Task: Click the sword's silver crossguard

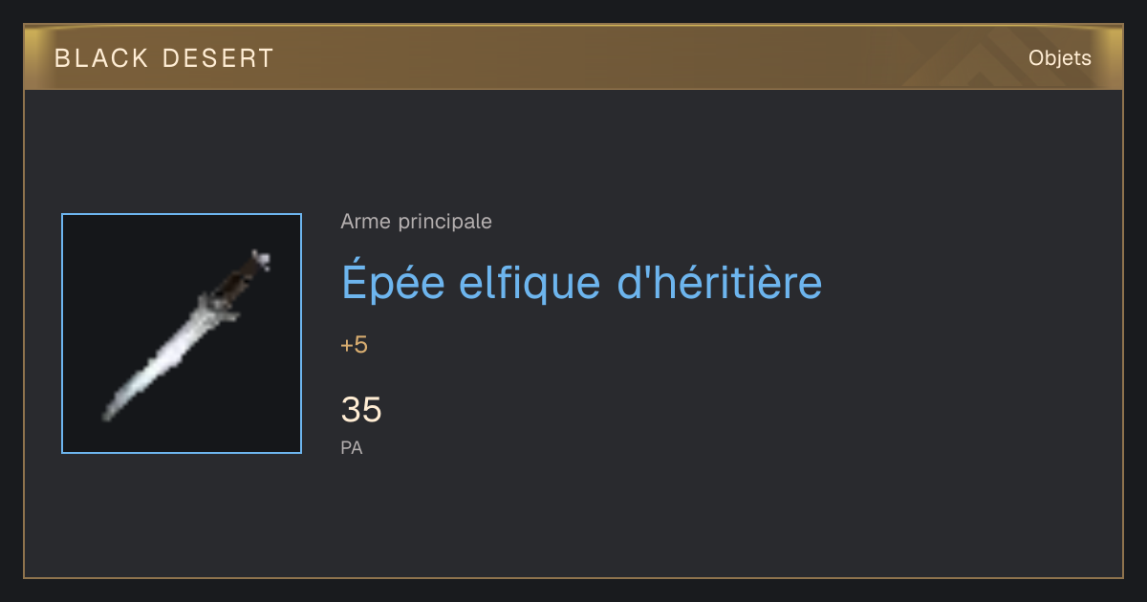Action: [217, 306]
